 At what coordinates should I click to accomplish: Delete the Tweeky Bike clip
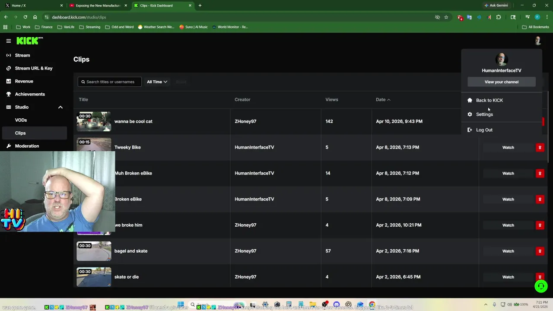pos(540,147)
